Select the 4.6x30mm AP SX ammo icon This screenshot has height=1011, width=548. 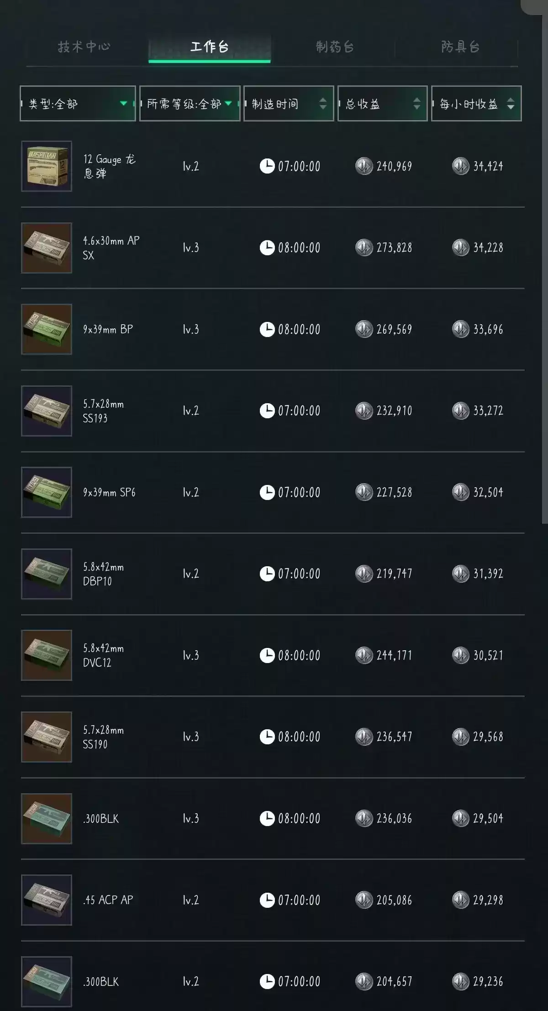pyautogui.click(x=47, y=248)
